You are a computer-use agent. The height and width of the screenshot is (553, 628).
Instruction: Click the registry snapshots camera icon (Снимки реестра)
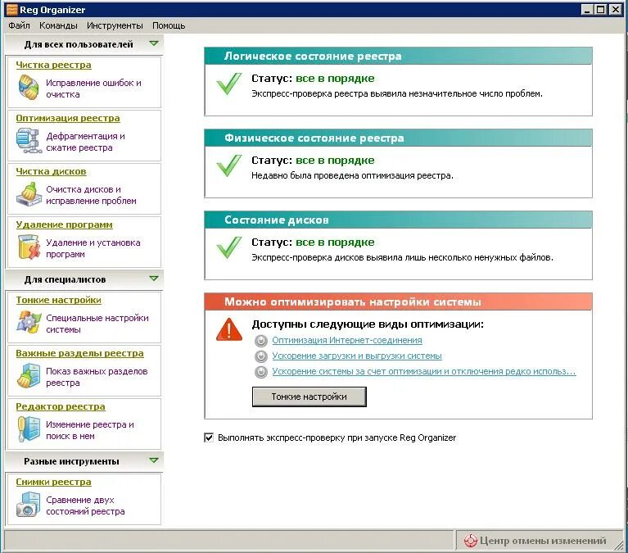pyautogui.click(x=29, y=505)
